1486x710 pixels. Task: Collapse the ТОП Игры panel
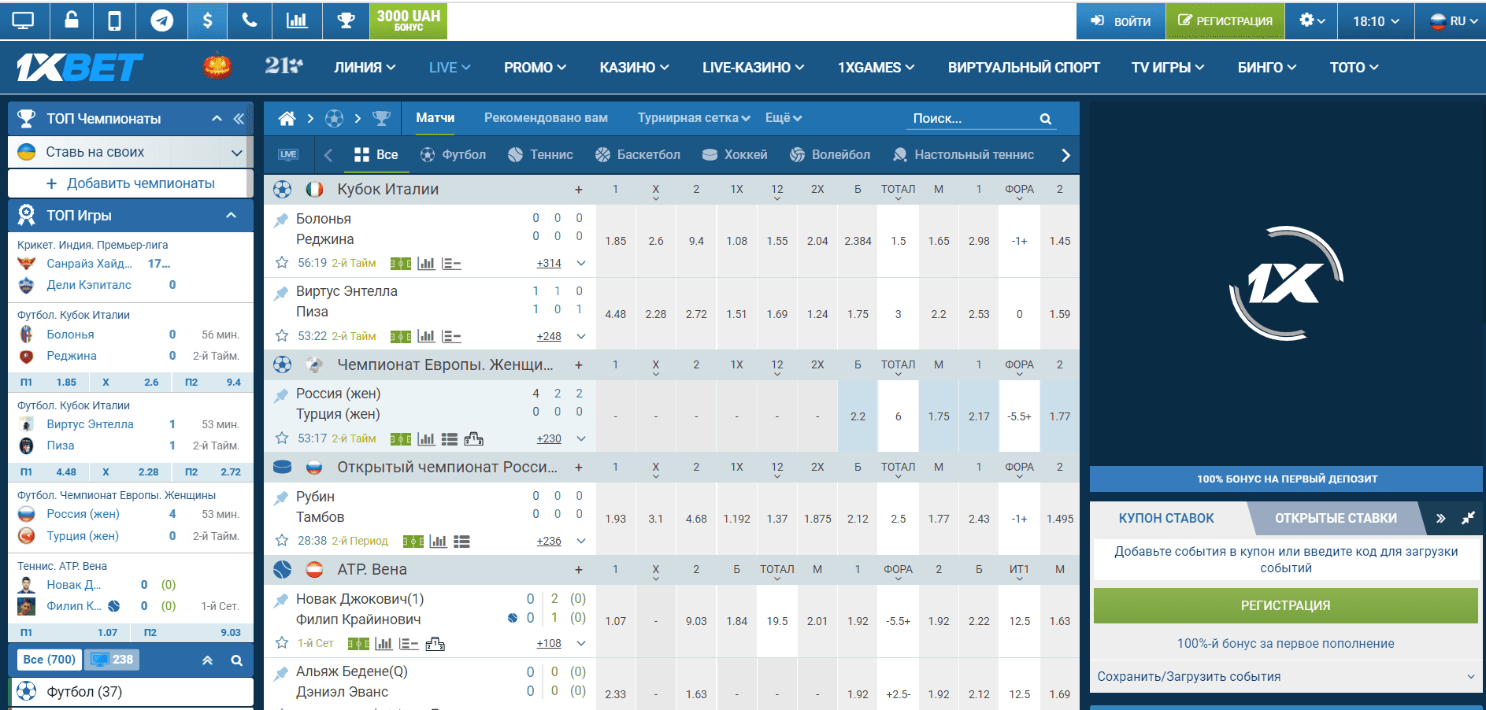coord(232,216)
